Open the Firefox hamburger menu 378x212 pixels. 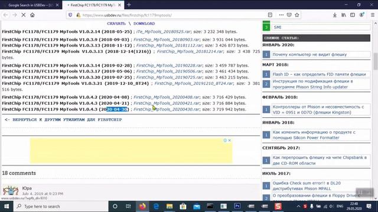click(x=373, y=15)
